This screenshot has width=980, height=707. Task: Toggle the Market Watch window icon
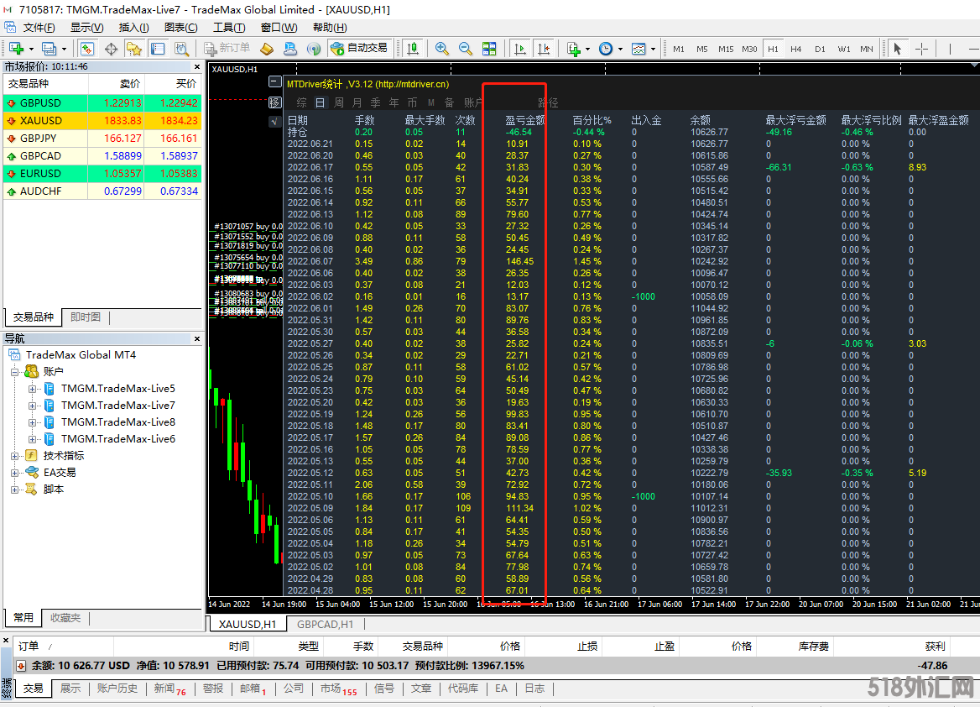pos(87,48)
